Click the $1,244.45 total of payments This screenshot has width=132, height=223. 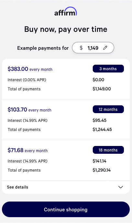pos(102,129)
